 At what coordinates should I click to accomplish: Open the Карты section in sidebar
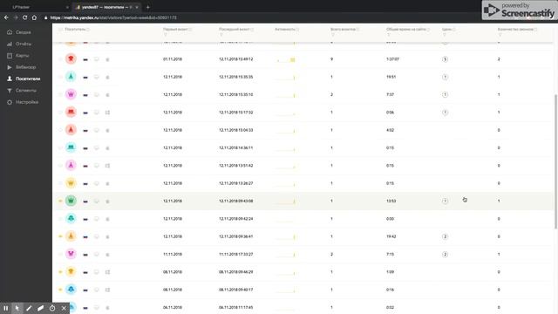17,56
